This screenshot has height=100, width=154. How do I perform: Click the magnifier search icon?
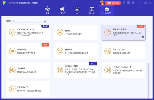[45, 21]
